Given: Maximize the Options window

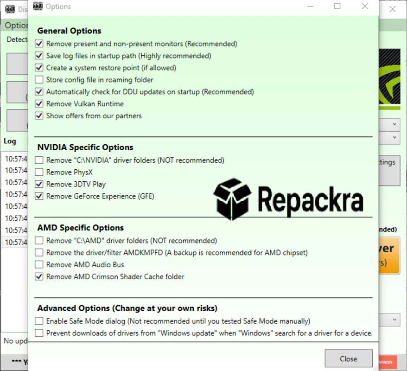Looking at the screenshot, I should [337, 6].
